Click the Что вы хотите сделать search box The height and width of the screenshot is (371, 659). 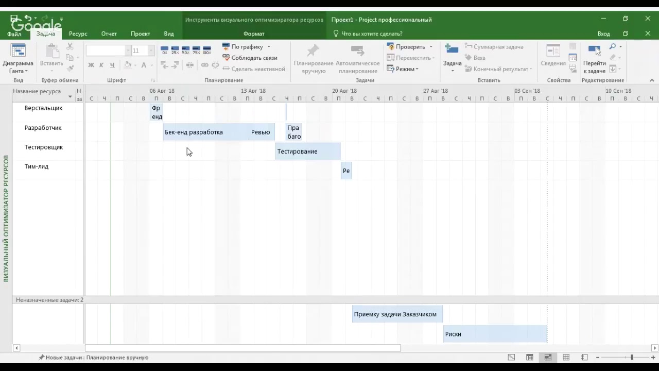[x=368, y=33]
